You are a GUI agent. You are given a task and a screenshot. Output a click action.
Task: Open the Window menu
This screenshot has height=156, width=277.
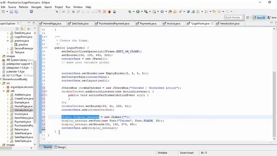(x=78, y=7)
